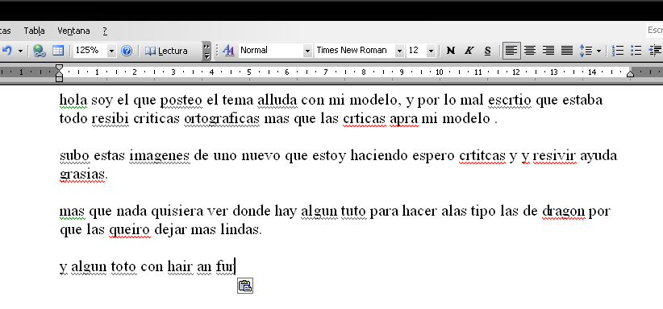Viewport: 663px width, 309px height.
Task: Click the Insert Table grid icon
Action: 58,51
